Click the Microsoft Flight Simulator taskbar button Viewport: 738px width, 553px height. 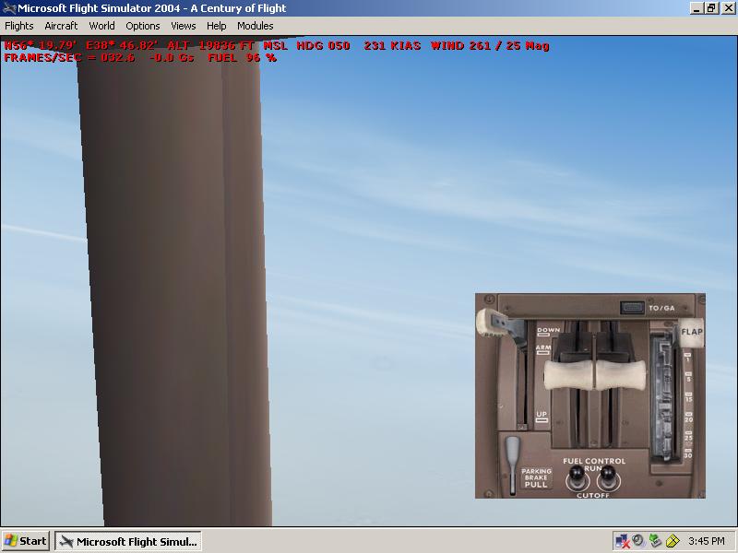point(127,541)
